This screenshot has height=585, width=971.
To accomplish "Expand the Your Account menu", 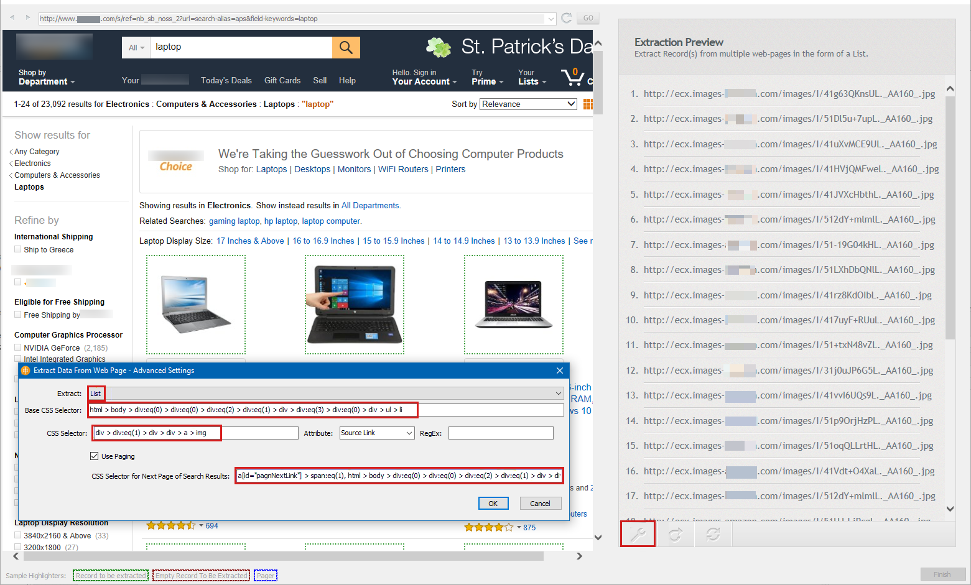I will [424, 78].
